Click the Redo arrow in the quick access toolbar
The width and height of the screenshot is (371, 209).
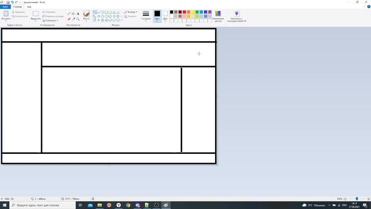[16, 2]
